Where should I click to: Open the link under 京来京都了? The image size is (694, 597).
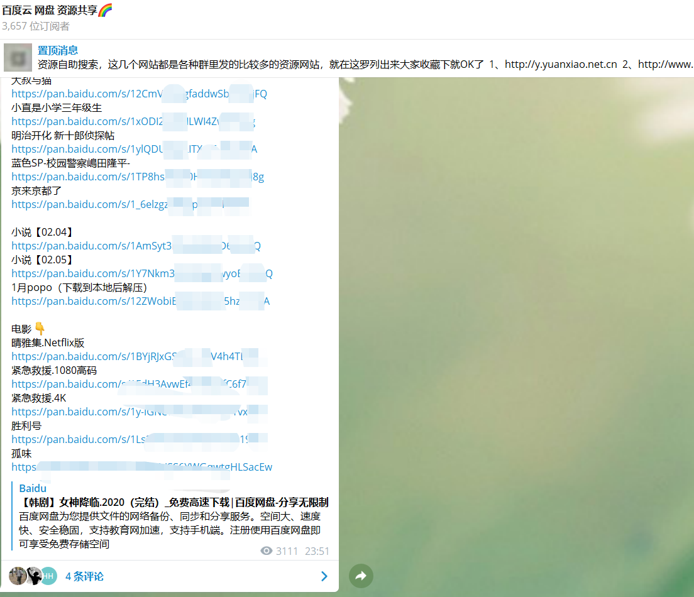(130, 204)
